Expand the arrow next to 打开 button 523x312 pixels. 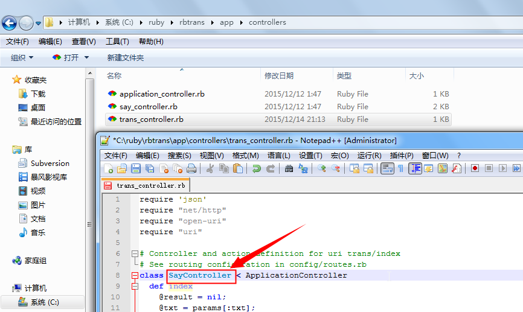(87, 58)
